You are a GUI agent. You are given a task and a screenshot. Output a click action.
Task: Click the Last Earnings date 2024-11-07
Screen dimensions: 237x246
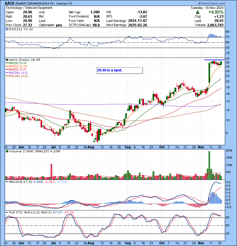click(137, 21)
